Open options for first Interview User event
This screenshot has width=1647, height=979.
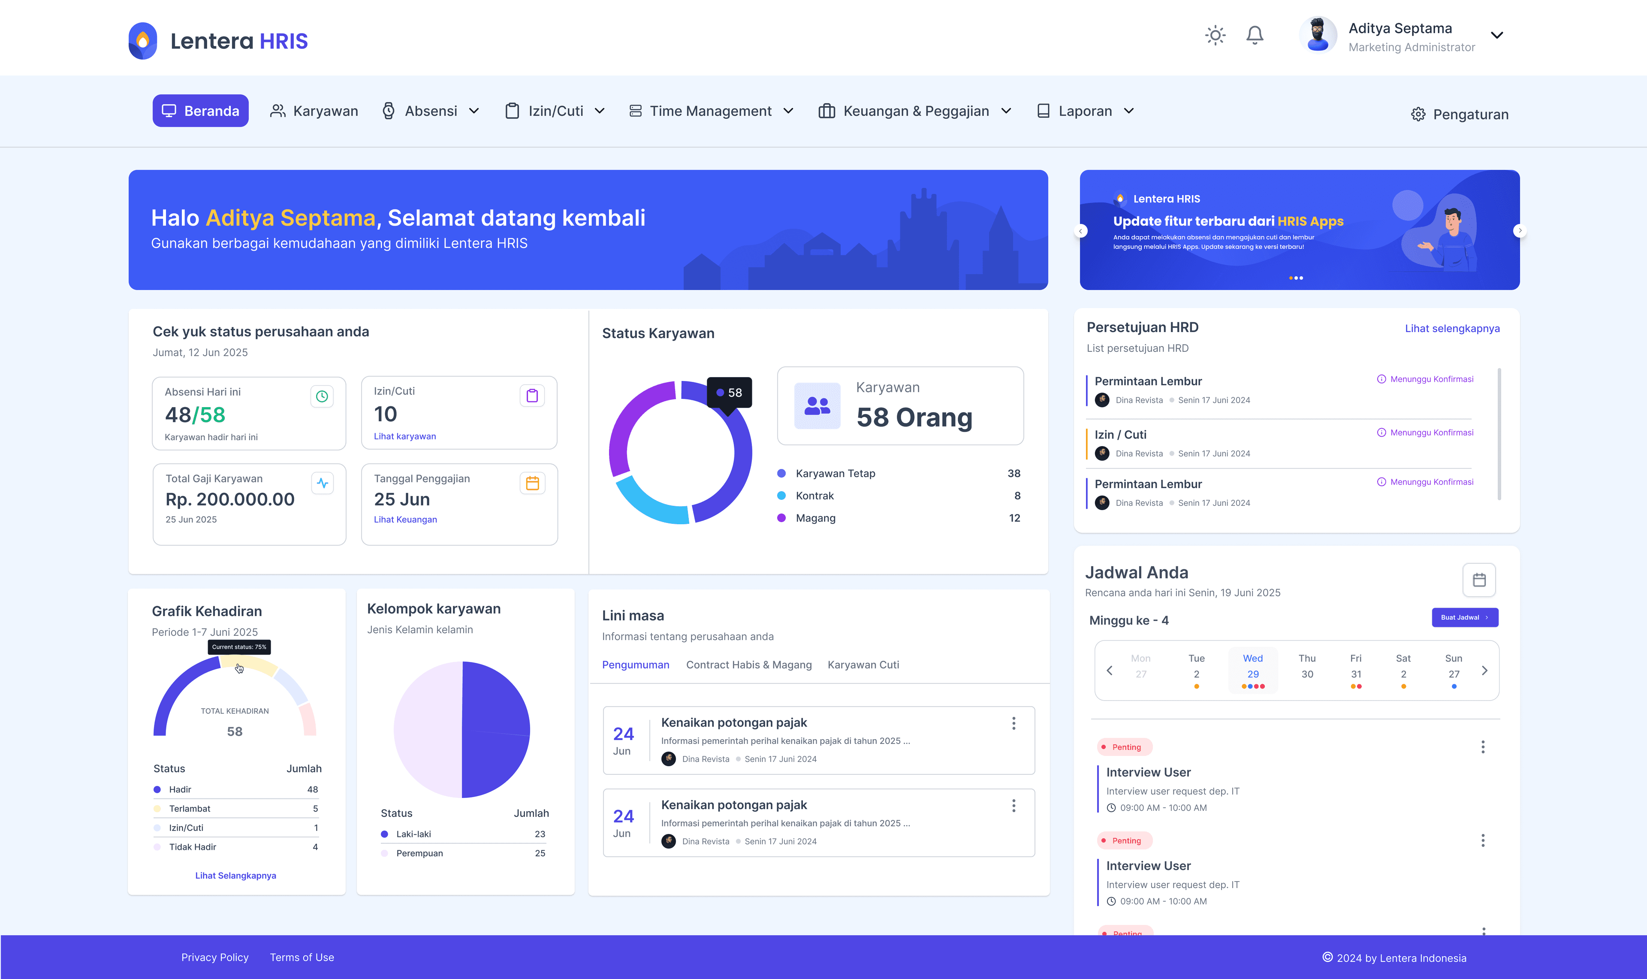coord(1483,747)
